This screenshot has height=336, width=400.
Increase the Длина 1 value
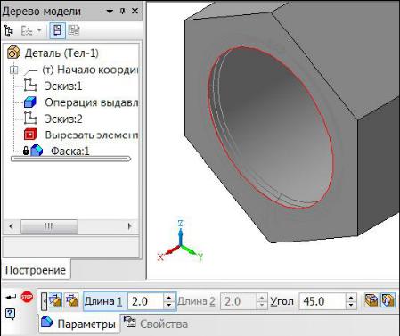169,298
